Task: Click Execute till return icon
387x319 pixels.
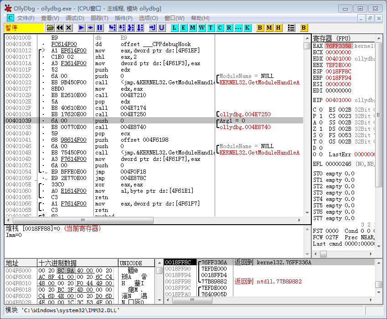Action: 153,28
